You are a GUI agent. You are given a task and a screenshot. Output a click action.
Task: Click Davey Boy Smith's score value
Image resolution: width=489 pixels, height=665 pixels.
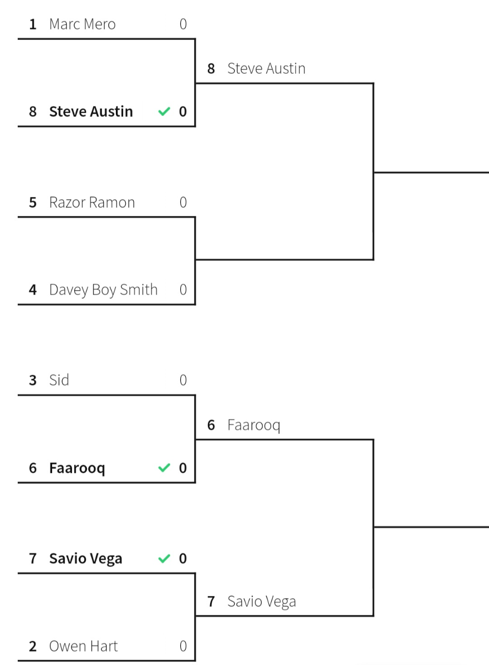[183, 290]
